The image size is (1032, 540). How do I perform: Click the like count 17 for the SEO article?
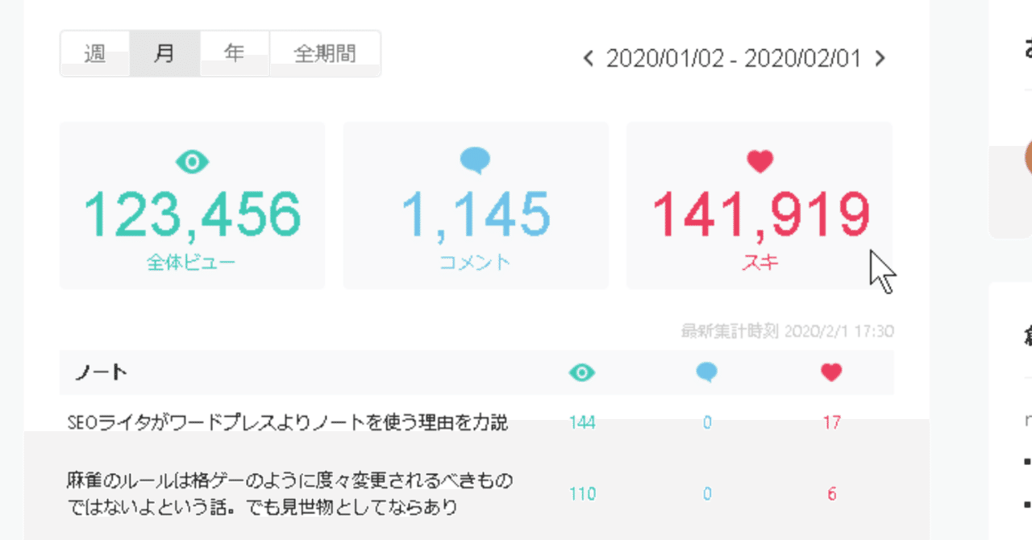[831, 422]
